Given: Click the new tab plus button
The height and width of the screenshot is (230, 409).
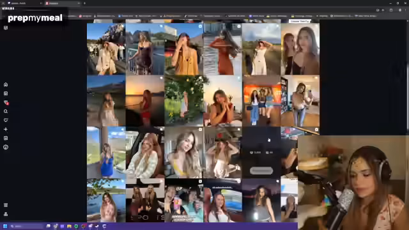Looking at the screenshot, I should point(84,3).
